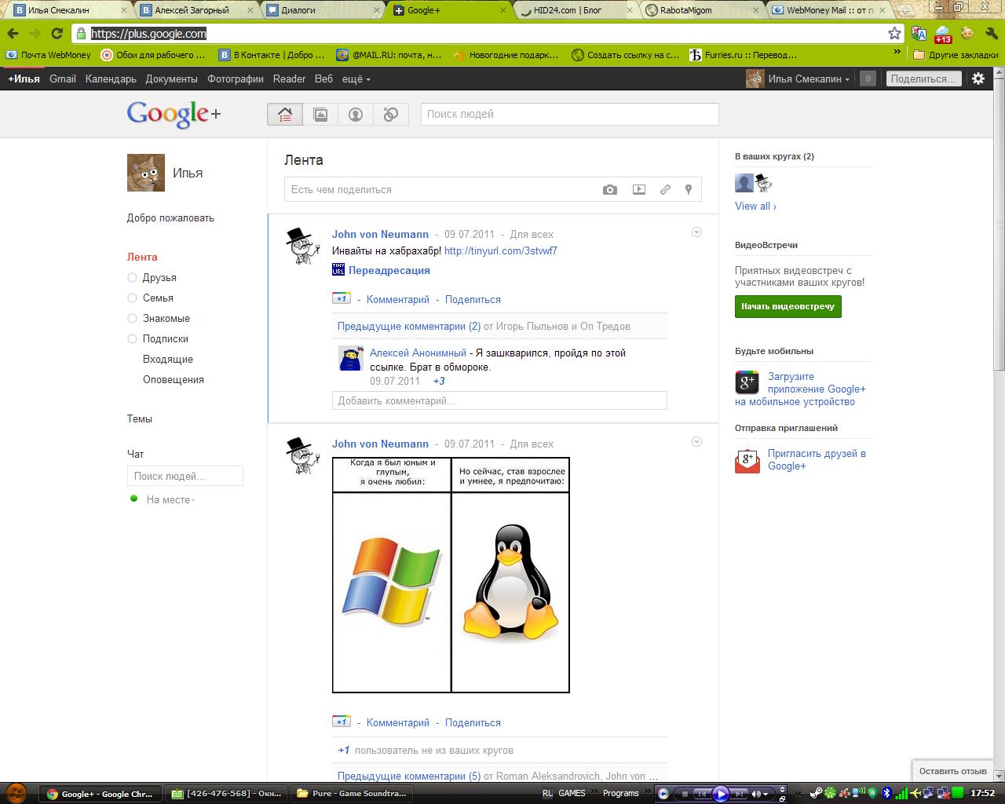Image resolution: width=1005 pixels, height=804 pixels.
Task: Go back to the previous page
Action: click(13, 33)
